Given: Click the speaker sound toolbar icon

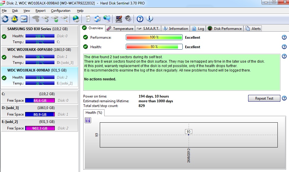Looking at the screenshot, I should click(x=128, y=19).
